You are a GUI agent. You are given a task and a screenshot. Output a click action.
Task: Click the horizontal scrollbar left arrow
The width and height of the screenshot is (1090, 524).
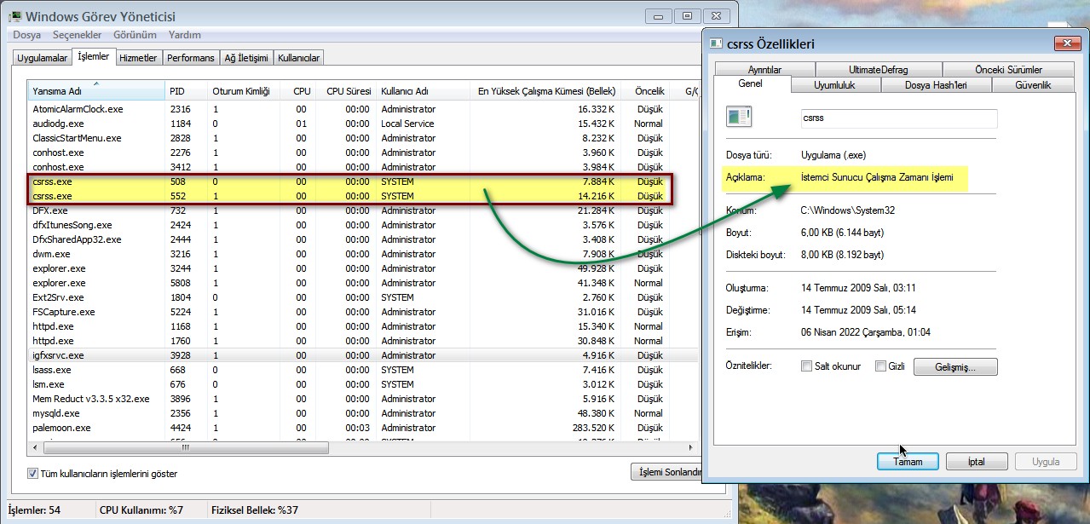[x=35, y=447]
